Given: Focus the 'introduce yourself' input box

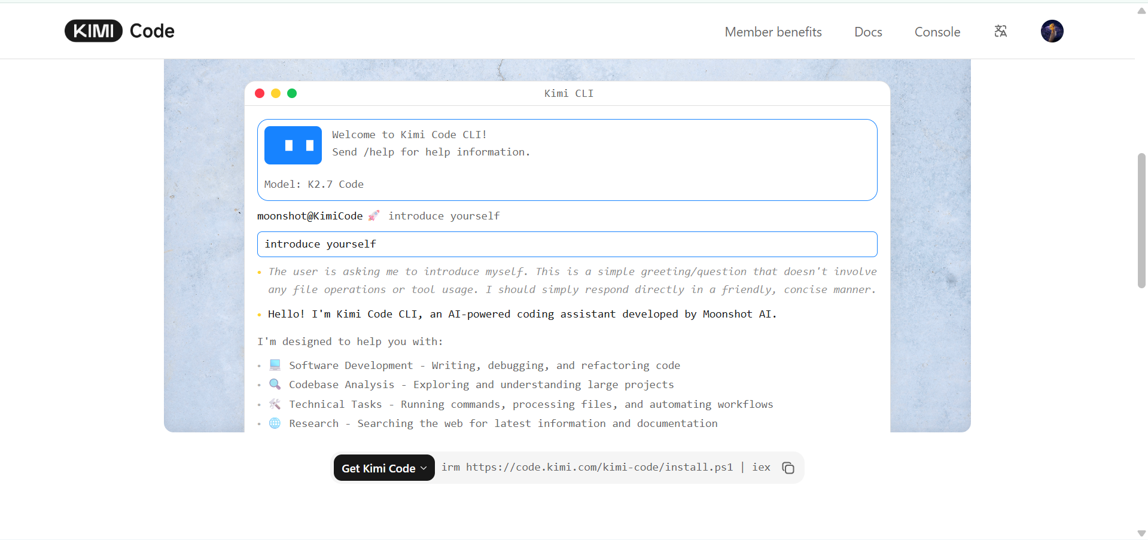Looking at the screenshot, I should (x=567, y=244).
